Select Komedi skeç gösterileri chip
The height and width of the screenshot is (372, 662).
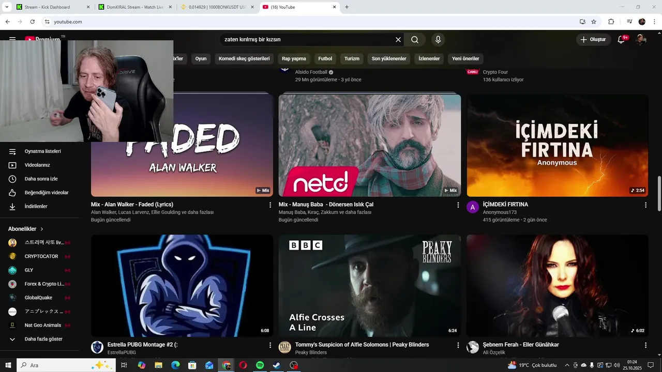point(244,58)
